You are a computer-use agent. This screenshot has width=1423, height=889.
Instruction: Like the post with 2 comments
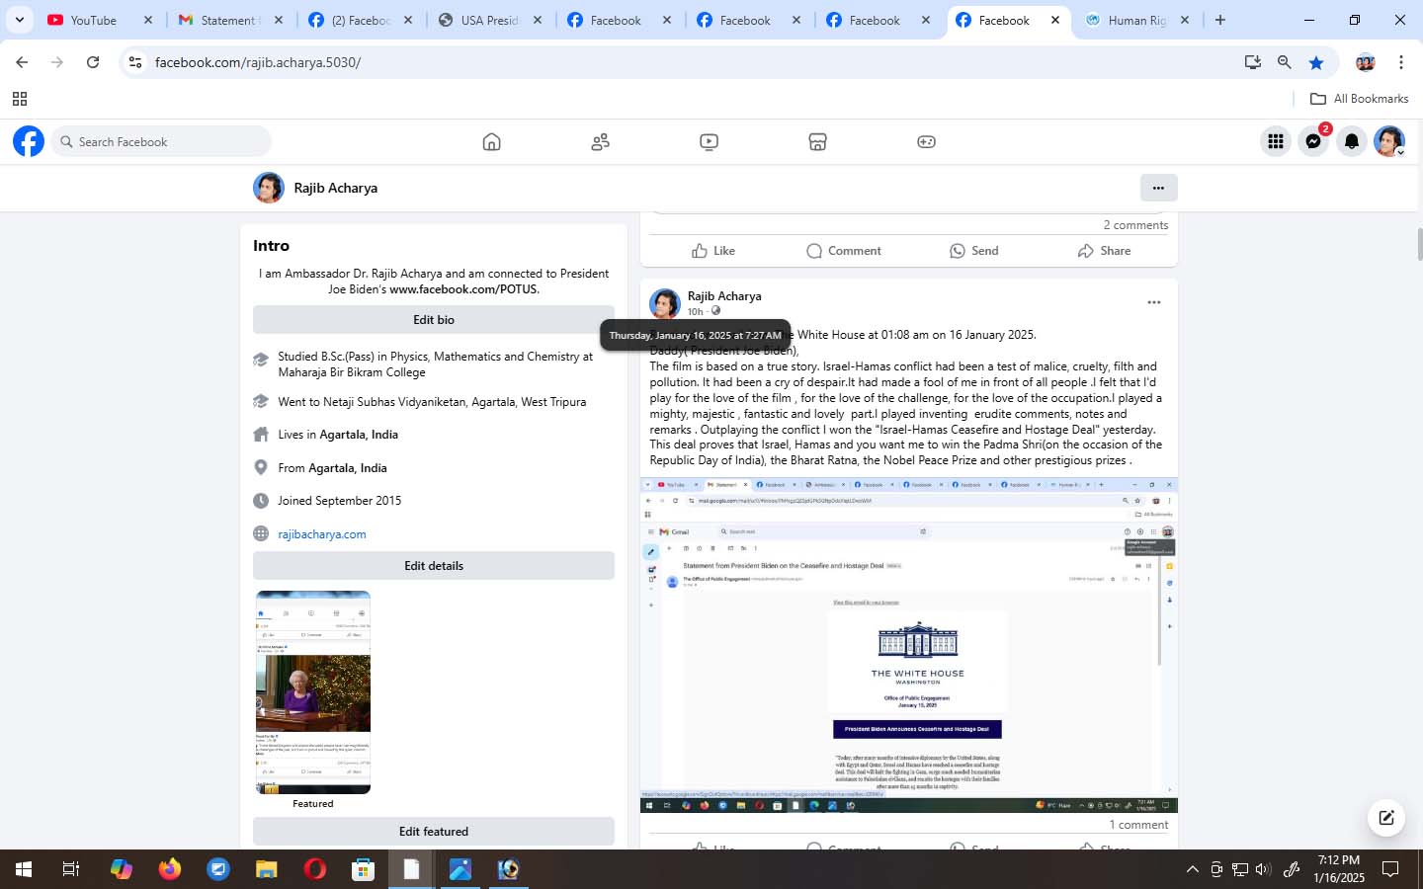click(x=712, y=251)
